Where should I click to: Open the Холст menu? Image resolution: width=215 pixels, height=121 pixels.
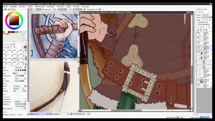click(x=22, y=7)
